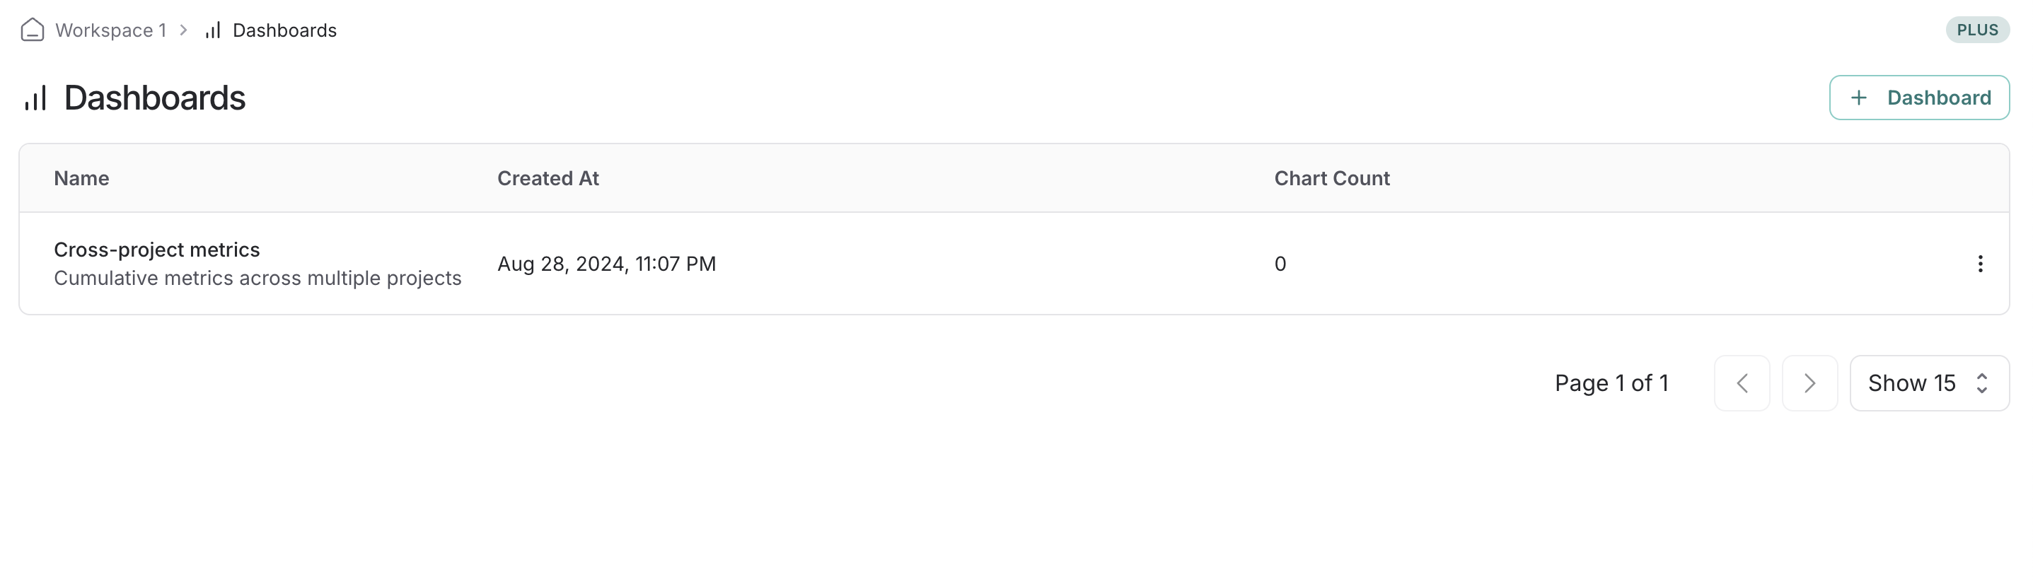Screen dimensions: 2033x584
Task: Click the PLUS plan badge
Action: coord(1976,30)
